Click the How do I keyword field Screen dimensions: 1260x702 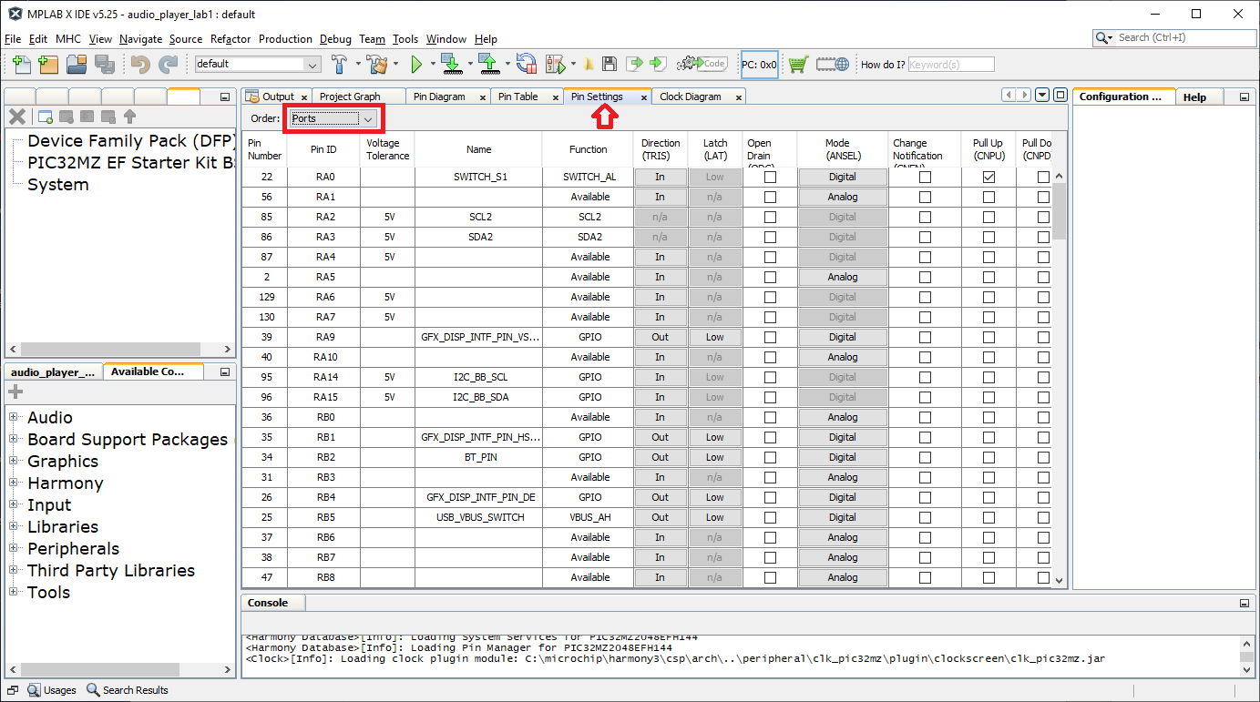tap(950, 65)
